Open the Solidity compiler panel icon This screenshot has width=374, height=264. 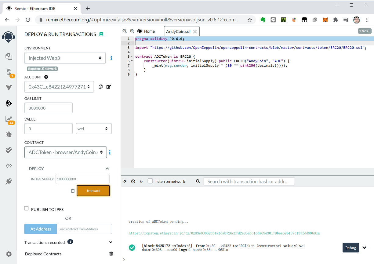[9, 73]
